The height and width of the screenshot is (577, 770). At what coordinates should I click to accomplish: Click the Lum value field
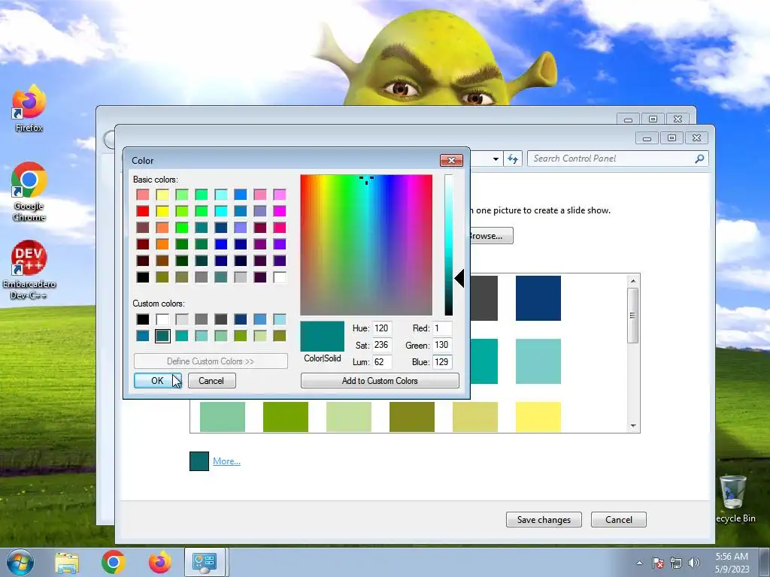pyautogui.click(x=381, y=362)
